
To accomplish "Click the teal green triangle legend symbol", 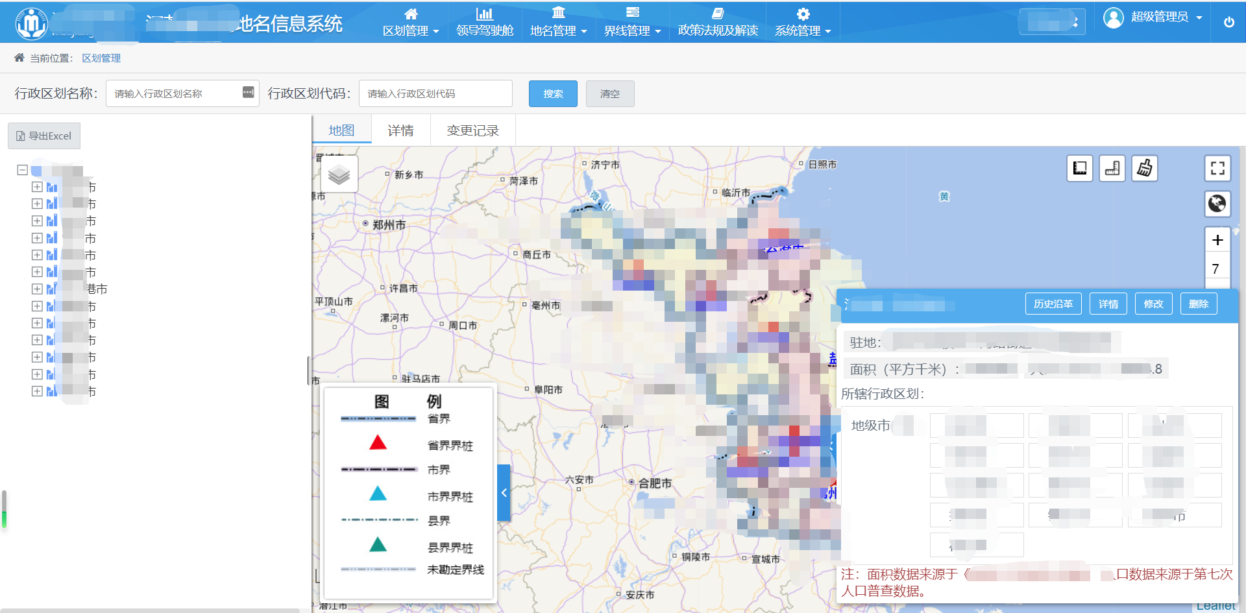I will tap(378, 544).
